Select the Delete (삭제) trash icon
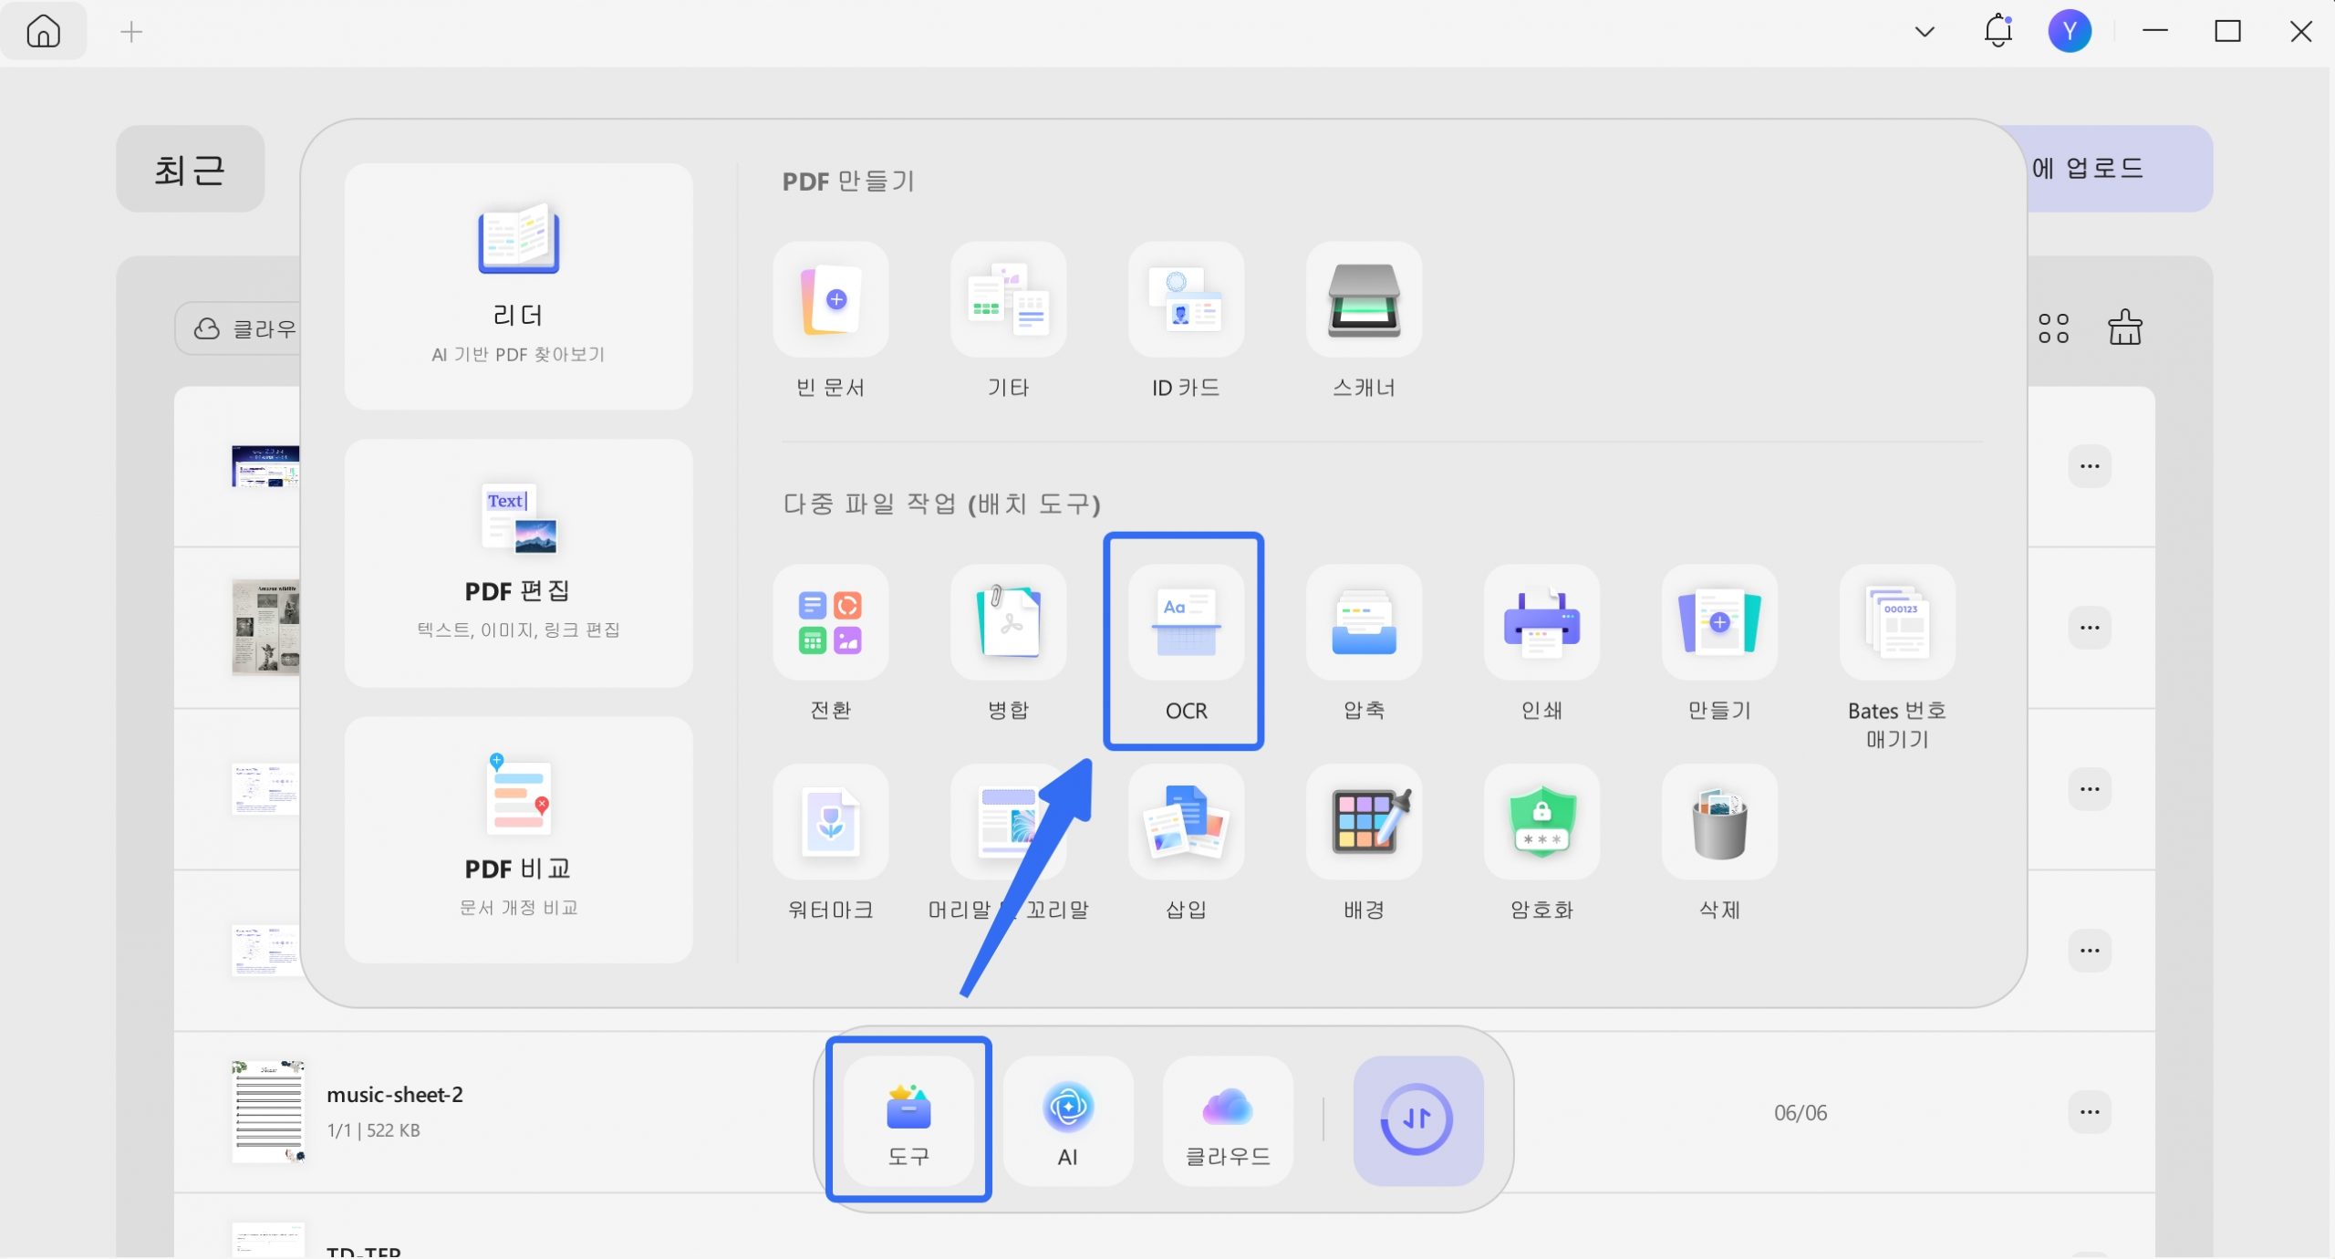This screenshot has height=1259, width=2335. 1719,823
